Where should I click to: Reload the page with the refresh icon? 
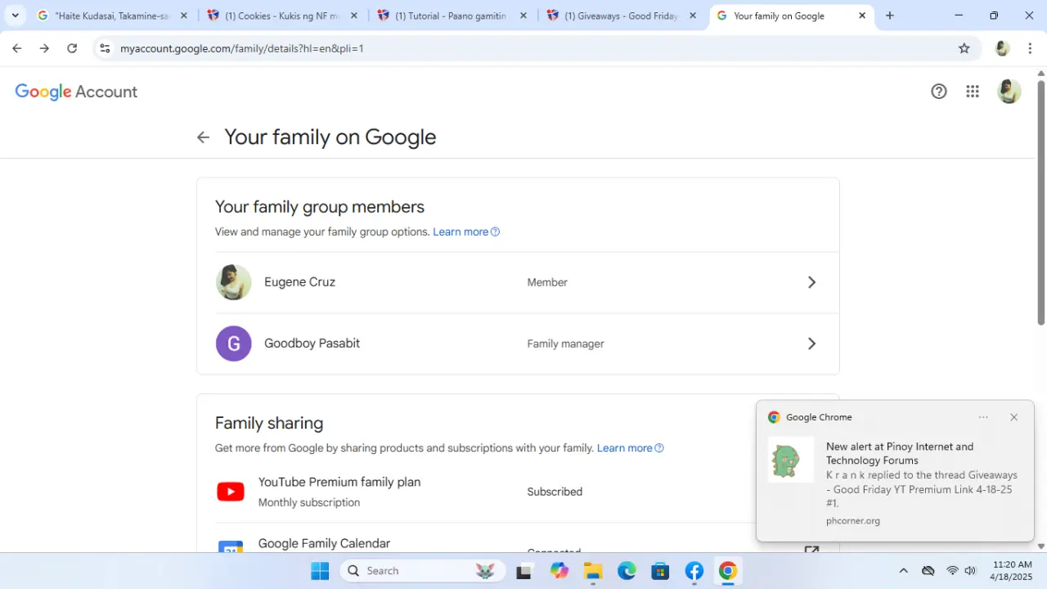[72, 48]
